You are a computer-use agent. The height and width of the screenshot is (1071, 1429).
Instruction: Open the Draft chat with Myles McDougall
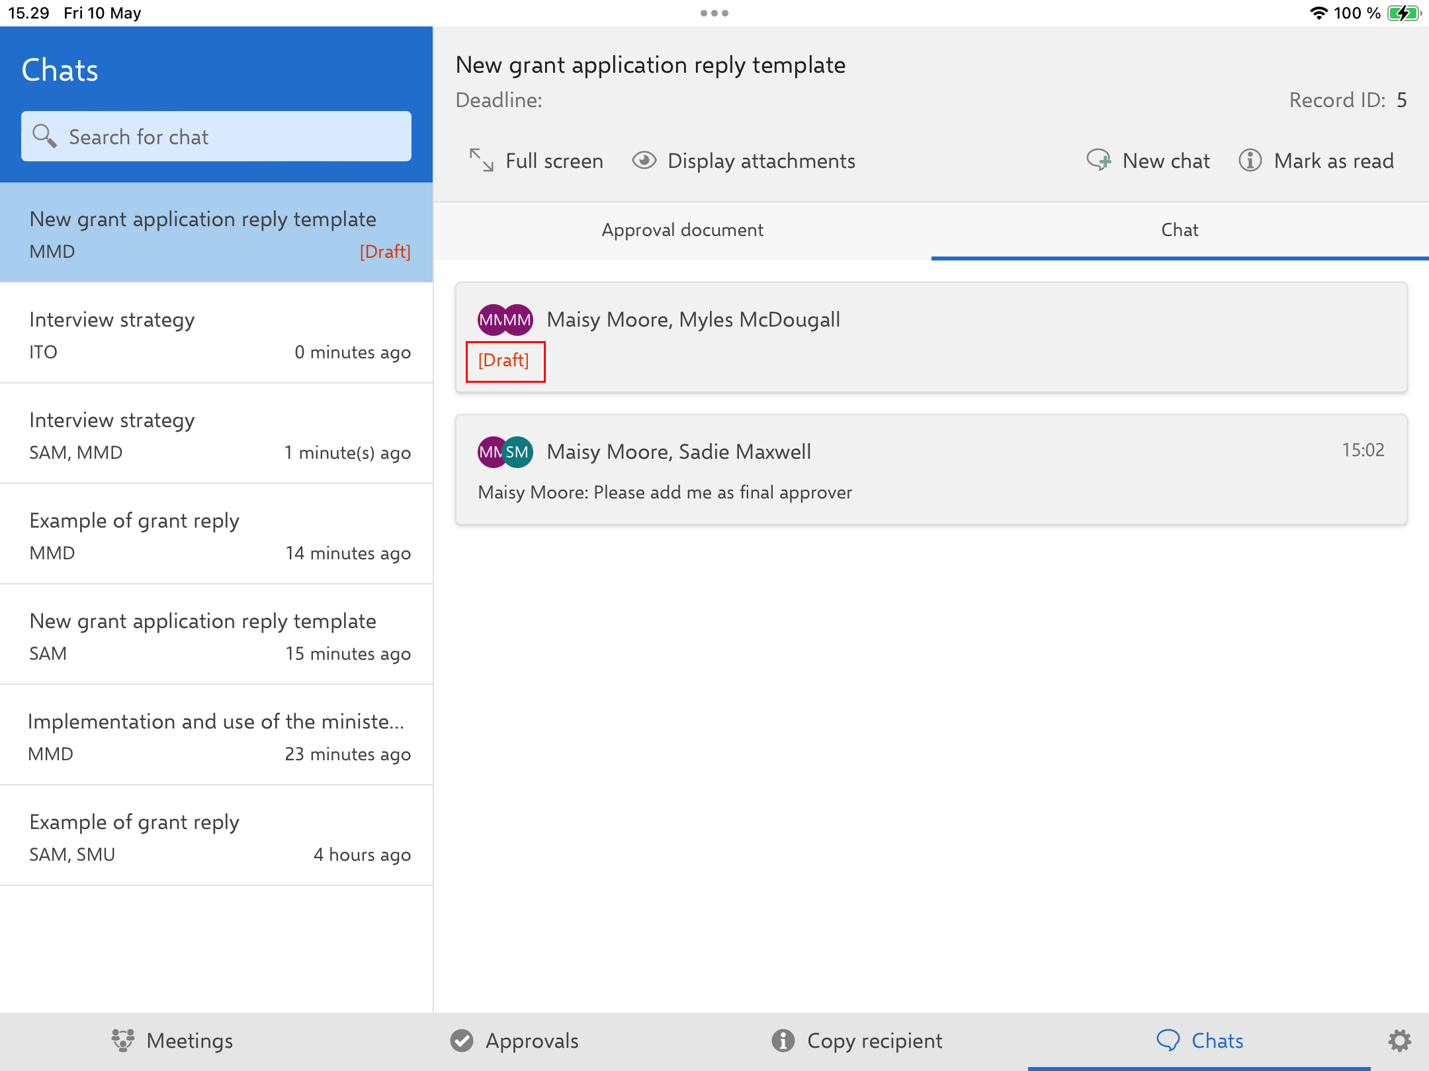[x=931, y=338]
